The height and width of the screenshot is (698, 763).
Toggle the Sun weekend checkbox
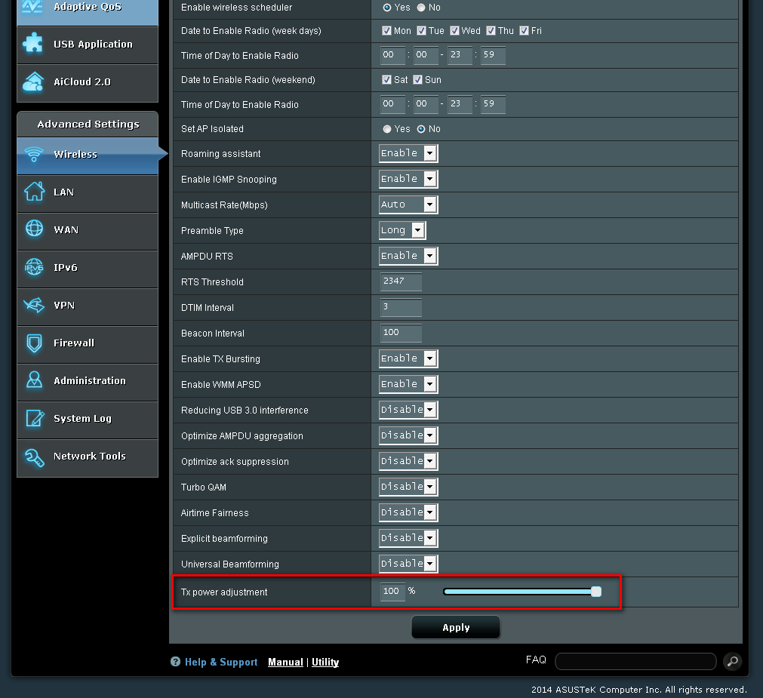(417, 80)
